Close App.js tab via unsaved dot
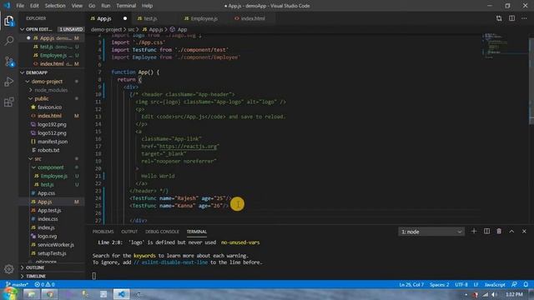 coord(125,18)
